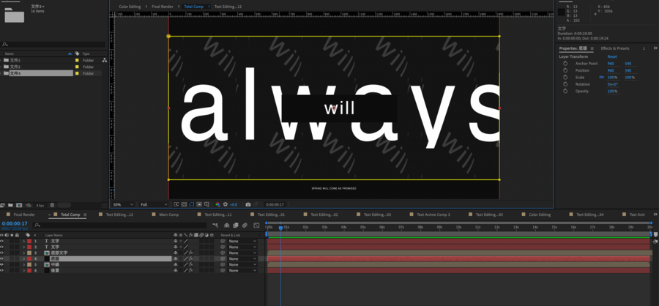Open Parent None dropdown for layer 4
Image resolution: width=659 pixels, height=306 pixels.
click(x=242, y=258)
